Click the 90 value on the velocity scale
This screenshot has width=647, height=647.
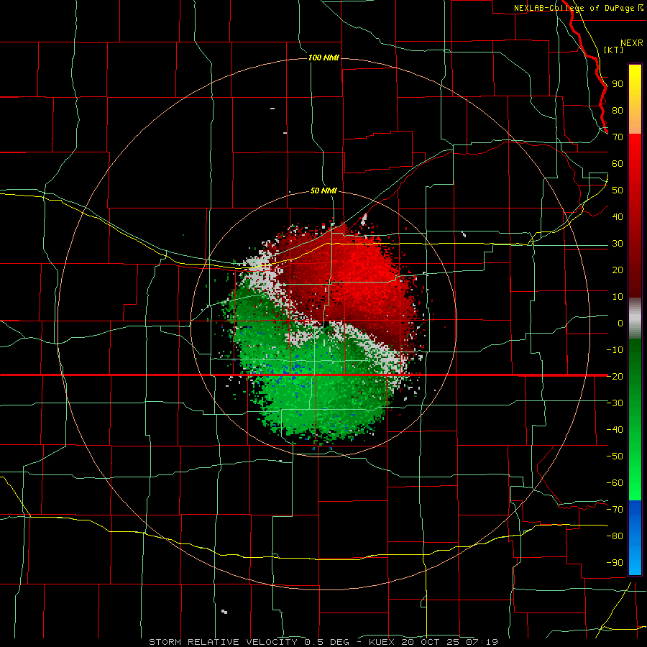click(618, 84)
